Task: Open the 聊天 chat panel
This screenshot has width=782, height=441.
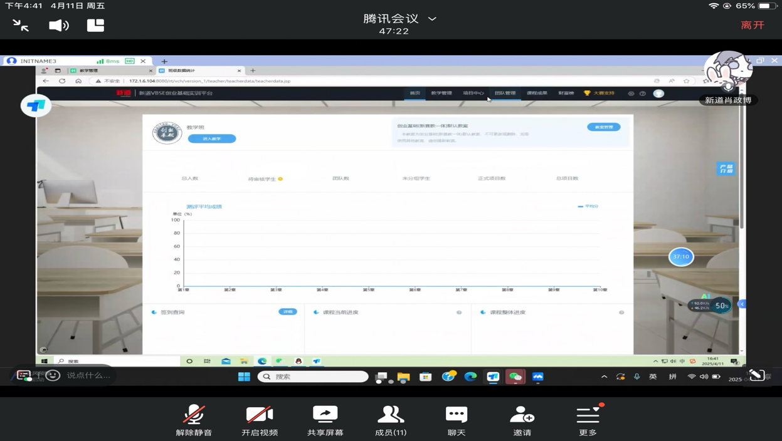Action: click(x=457, y=420)
